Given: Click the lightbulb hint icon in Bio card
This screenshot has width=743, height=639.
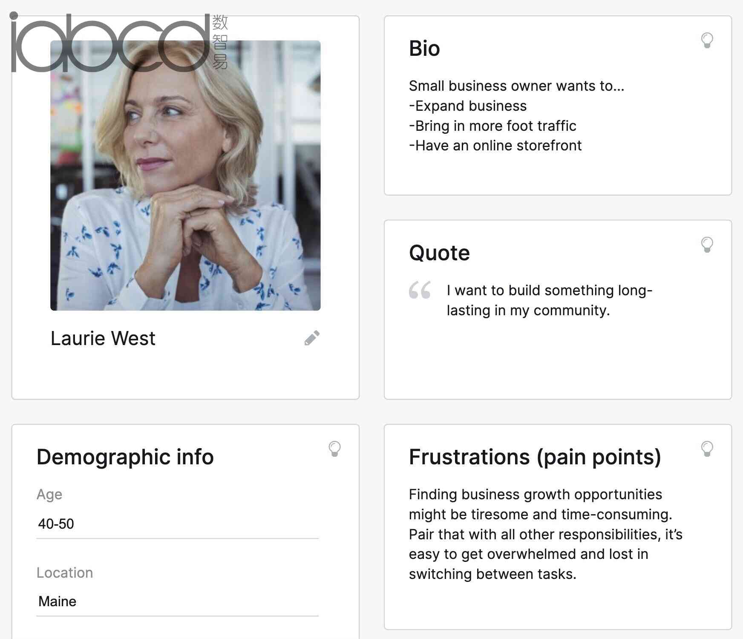Looking at the screenshot, I should [707, 40].
